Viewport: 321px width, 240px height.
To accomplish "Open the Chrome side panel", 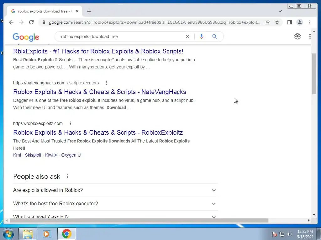I will [289, 22].
